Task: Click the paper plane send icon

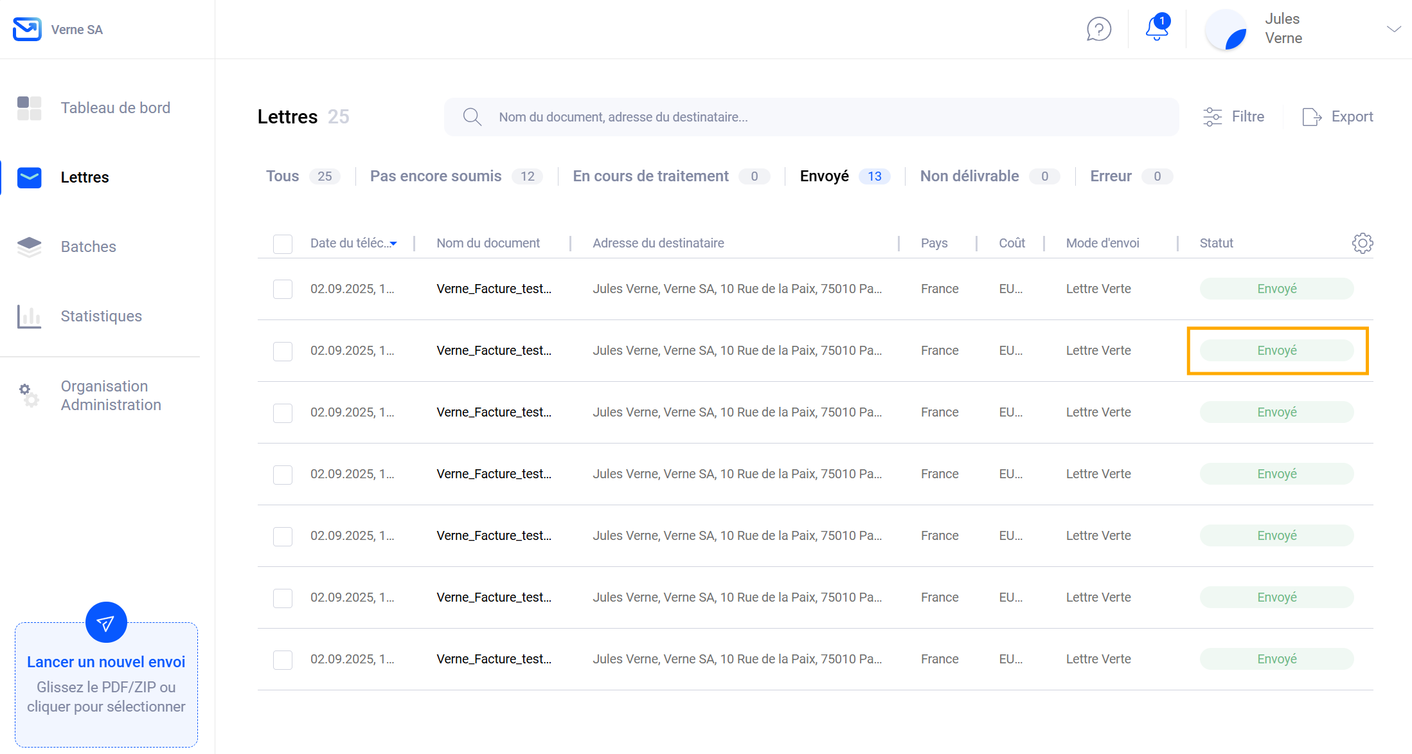Action: [106, 622]
